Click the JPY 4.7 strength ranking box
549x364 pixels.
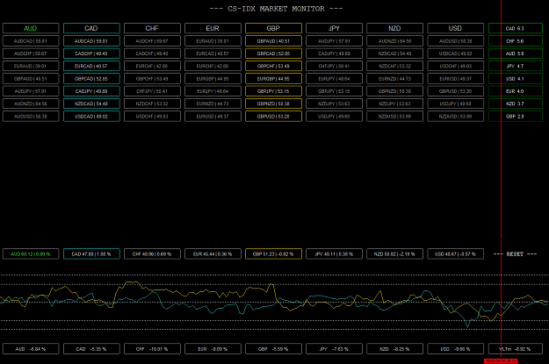pos(516,66)
